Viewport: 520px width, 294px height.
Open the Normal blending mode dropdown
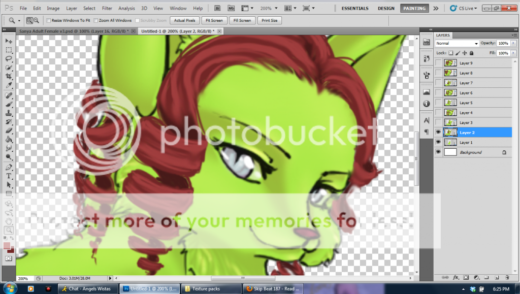click(x=457, y=44)
